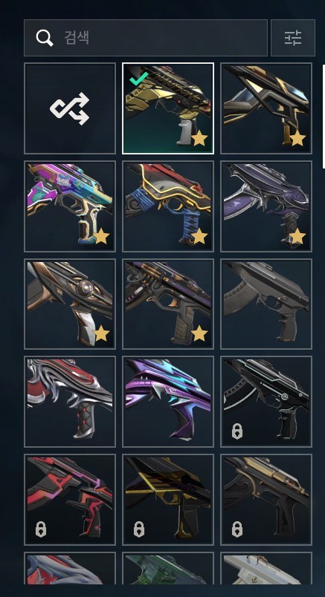This screenshot has height=597, width=325.
Task: Toggle favorite star on gold dragon skin
Action: pos(199,139)
